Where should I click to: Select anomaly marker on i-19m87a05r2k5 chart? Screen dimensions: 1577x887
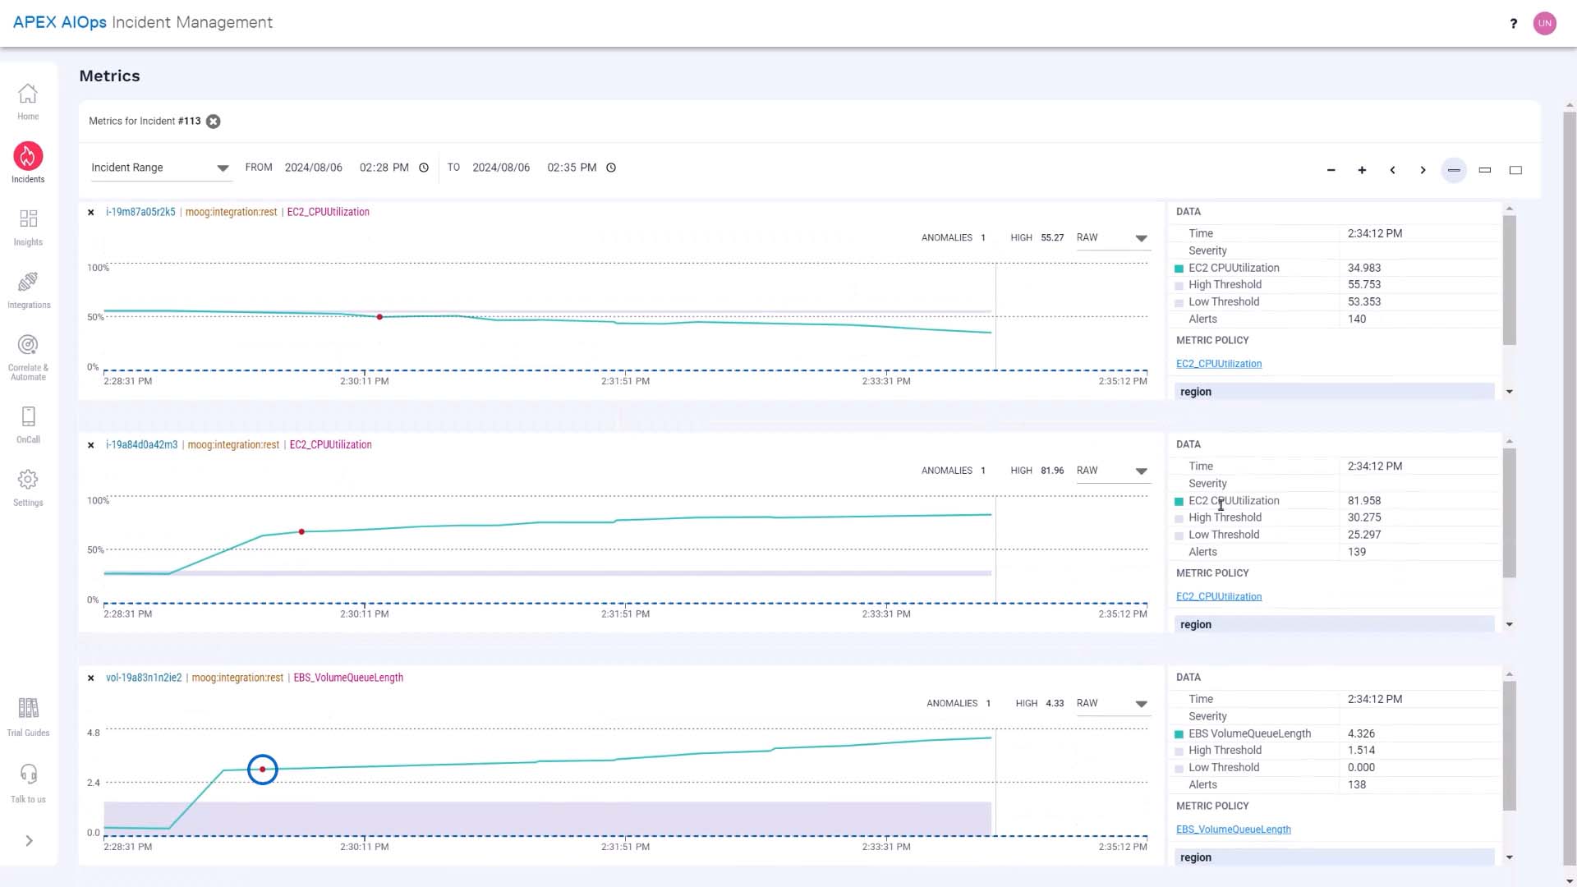[x=379, y=317]
